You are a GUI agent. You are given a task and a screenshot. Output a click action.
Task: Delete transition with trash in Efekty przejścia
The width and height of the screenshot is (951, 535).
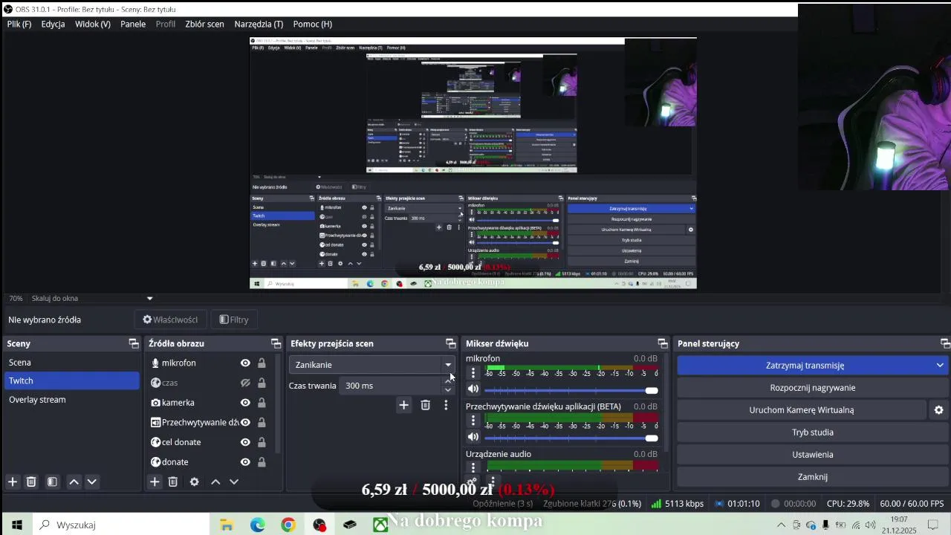tap(425, 405)
